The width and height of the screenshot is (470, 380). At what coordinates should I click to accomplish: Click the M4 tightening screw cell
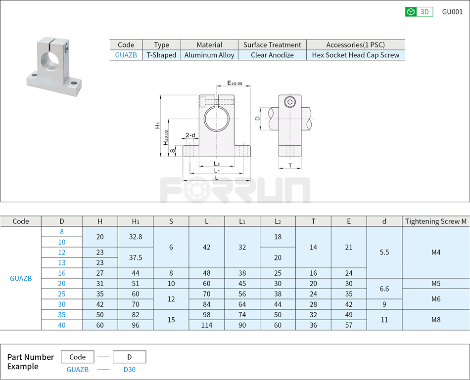click(x=436, y=252)
